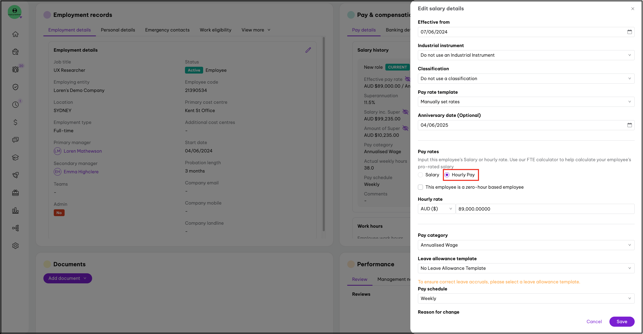This screenshot has height=334, width=643.
Task: Open the Emergency contacts tab
Action: 167,30
